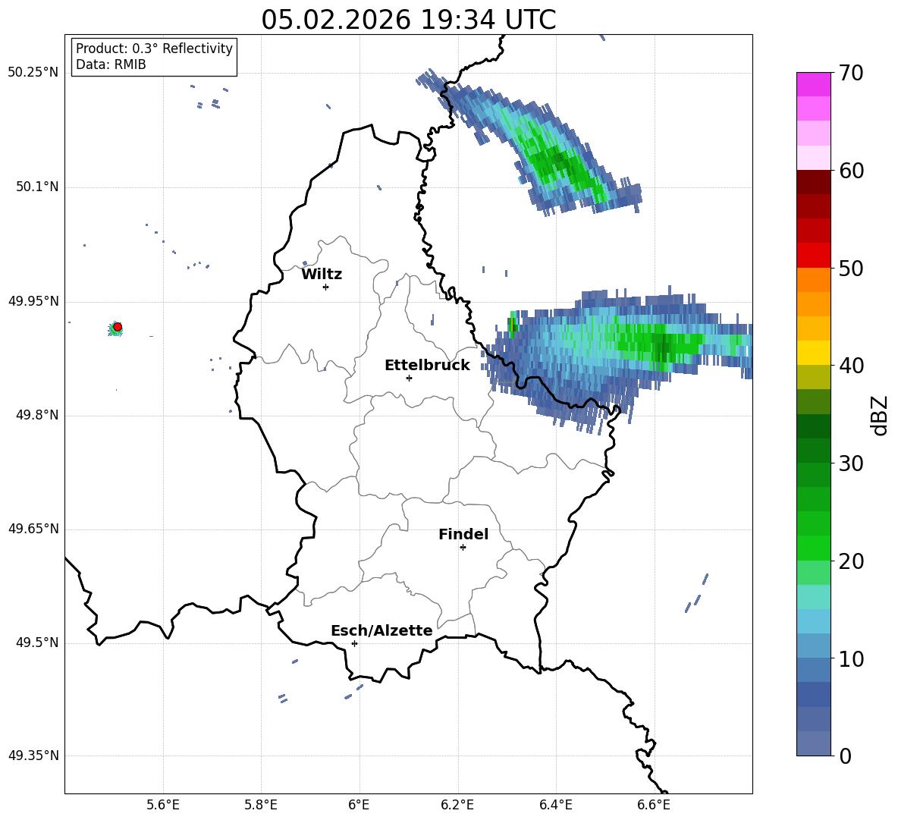Click the 6.6°E longitude label
This screenshot has height=820, width=898.
654,805
